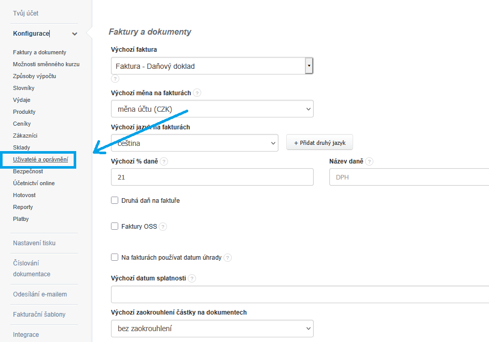Viewport: 489px width, 342px height.
Task: Open the Nastavení tisku link
Action: [x=34, y=243]
